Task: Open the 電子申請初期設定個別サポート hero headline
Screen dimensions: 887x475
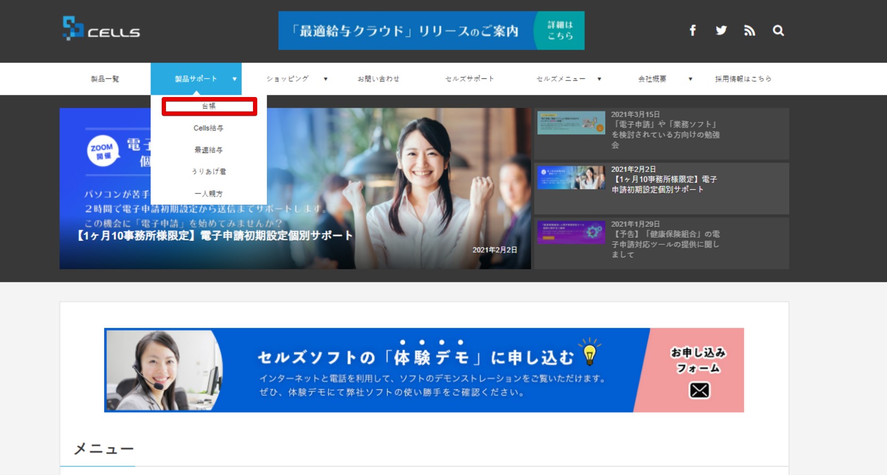Action: (x=215, y=236)
